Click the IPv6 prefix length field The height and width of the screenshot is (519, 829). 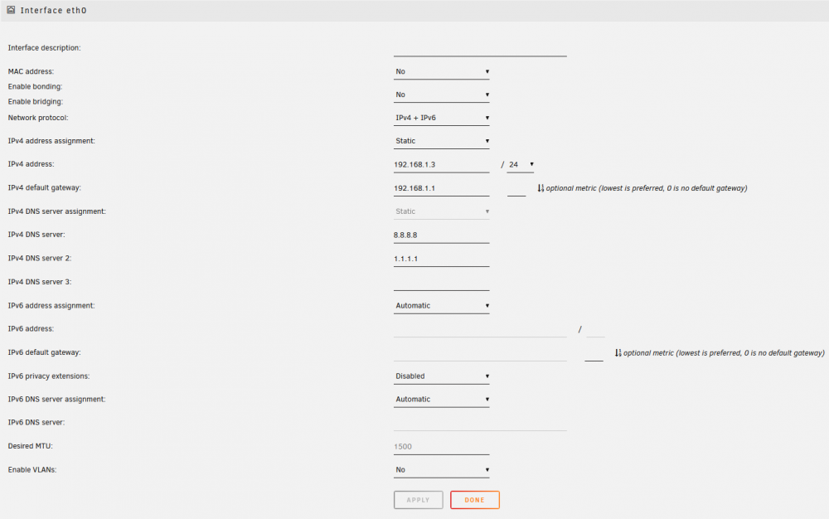(595, 329)
